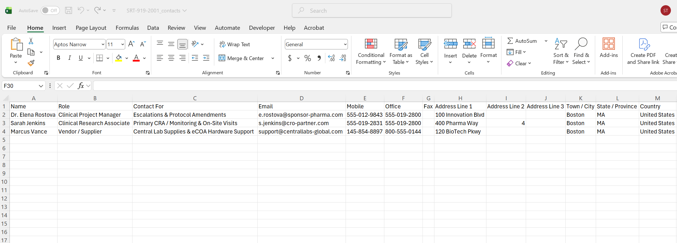Click the Format Painter brush icon
The height and width of the screenshot is (243, 677).
(31, 63)
